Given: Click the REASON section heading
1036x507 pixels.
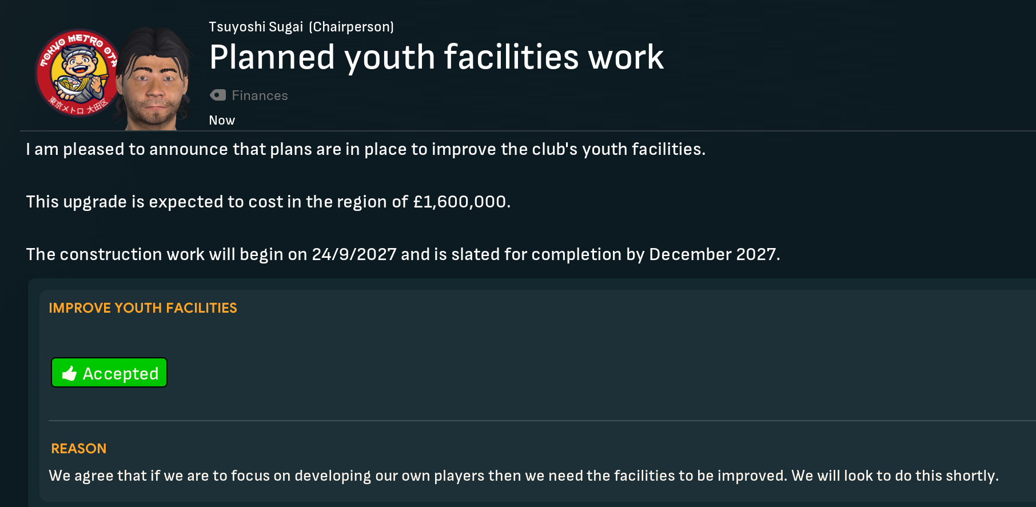Looking at the screenshot, I should point(79,449).
